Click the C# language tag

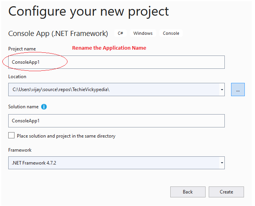(x=120, y=33)
